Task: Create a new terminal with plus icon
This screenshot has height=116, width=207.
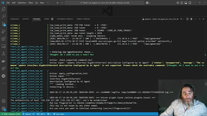Action: click(x=181, y=19)
